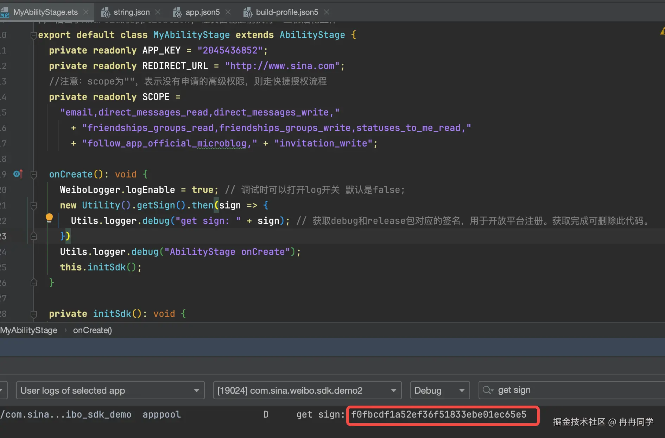Click the build-profile.json5 file type icon
Image resolution: width=665 pixels, height=438 pixels.
point(248,13)
